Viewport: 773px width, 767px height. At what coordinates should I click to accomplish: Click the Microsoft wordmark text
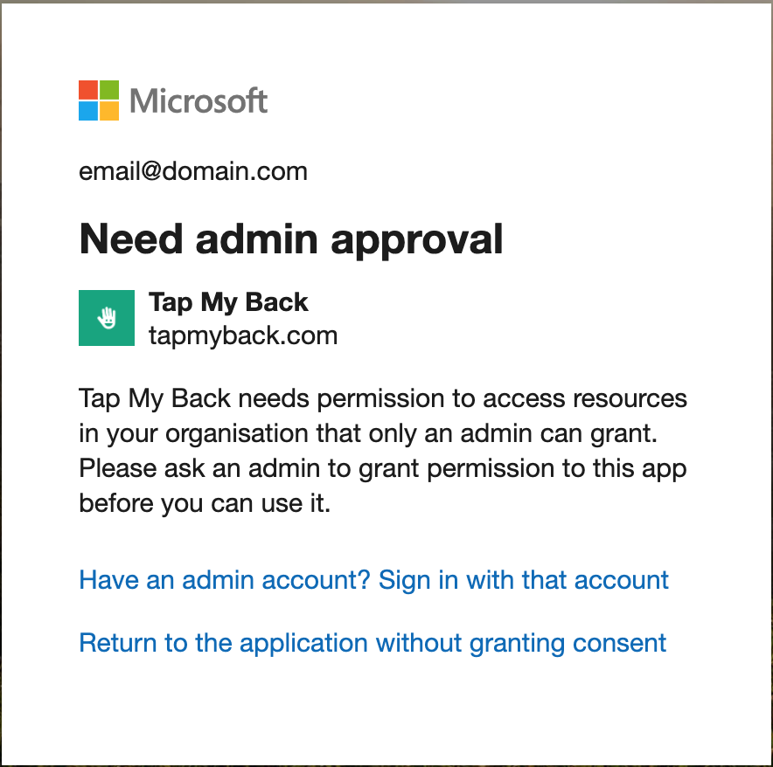point(198,101)
